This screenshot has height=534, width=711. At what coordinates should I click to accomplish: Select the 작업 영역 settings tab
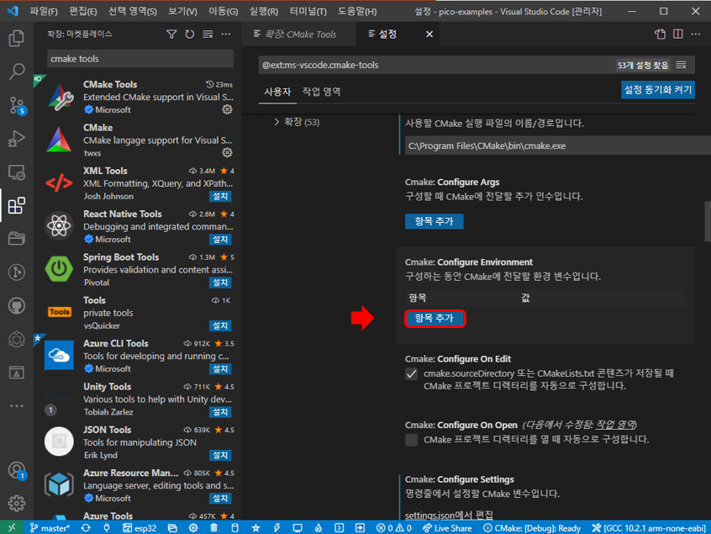pyautogui.click(x=322, y=92)
